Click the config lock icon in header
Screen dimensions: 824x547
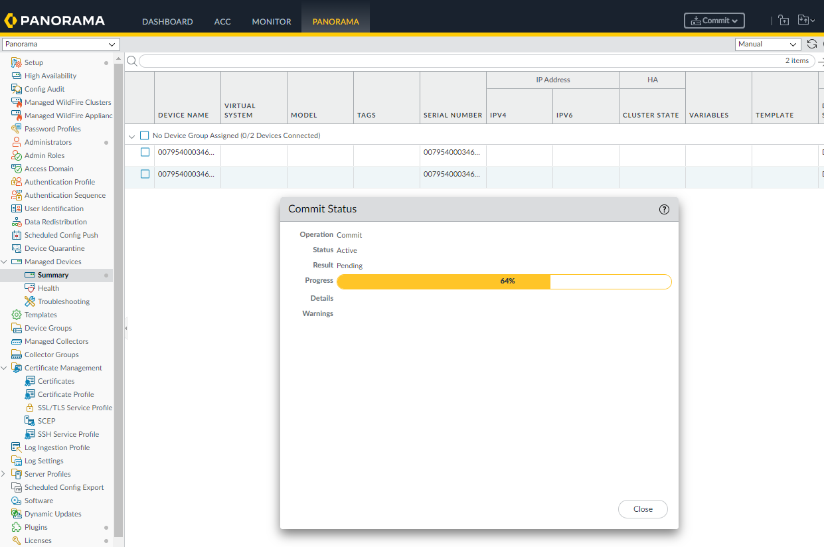pyautogui.click(x=783, y=21)
